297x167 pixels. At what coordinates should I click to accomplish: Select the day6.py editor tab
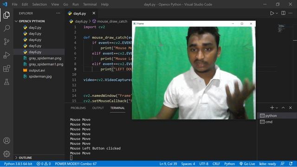(x=79, y=13)
